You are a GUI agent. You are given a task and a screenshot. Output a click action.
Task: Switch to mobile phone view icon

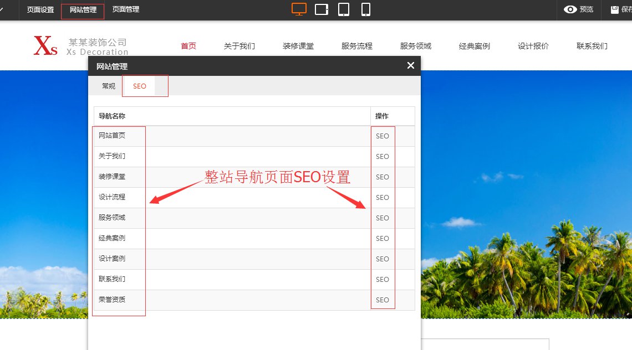click(366, 9)
